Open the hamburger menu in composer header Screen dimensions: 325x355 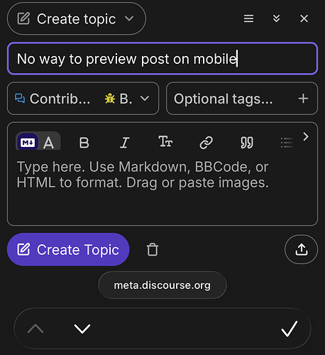point(248,18)
